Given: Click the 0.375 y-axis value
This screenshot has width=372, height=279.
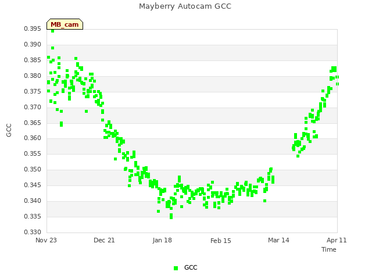Looking at the screenshot, I should click(33, 91).
